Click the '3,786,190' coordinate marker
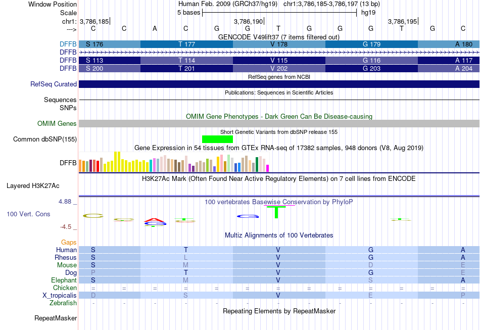The width and height of the screenshot is (480, 330). [x=248, y=21]
